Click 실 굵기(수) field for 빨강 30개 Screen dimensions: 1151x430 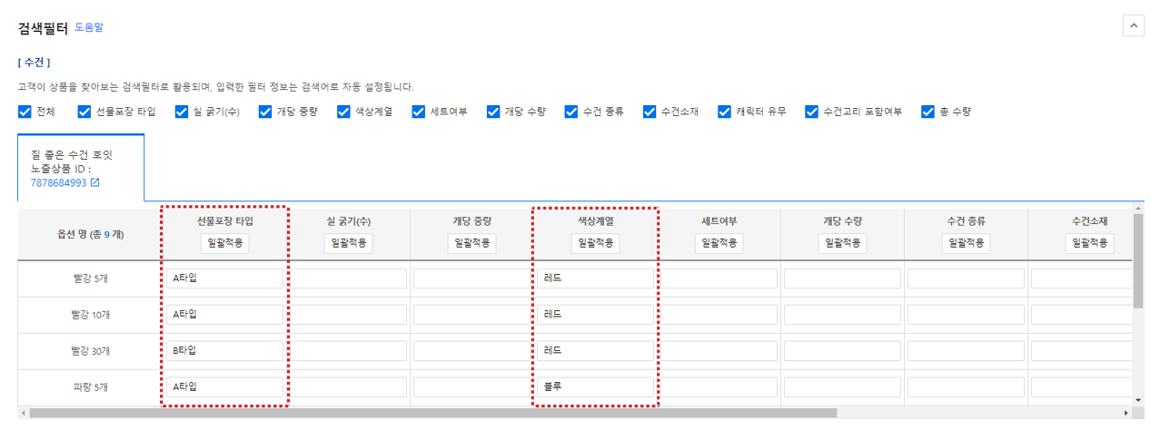click(x=348, y=351)
